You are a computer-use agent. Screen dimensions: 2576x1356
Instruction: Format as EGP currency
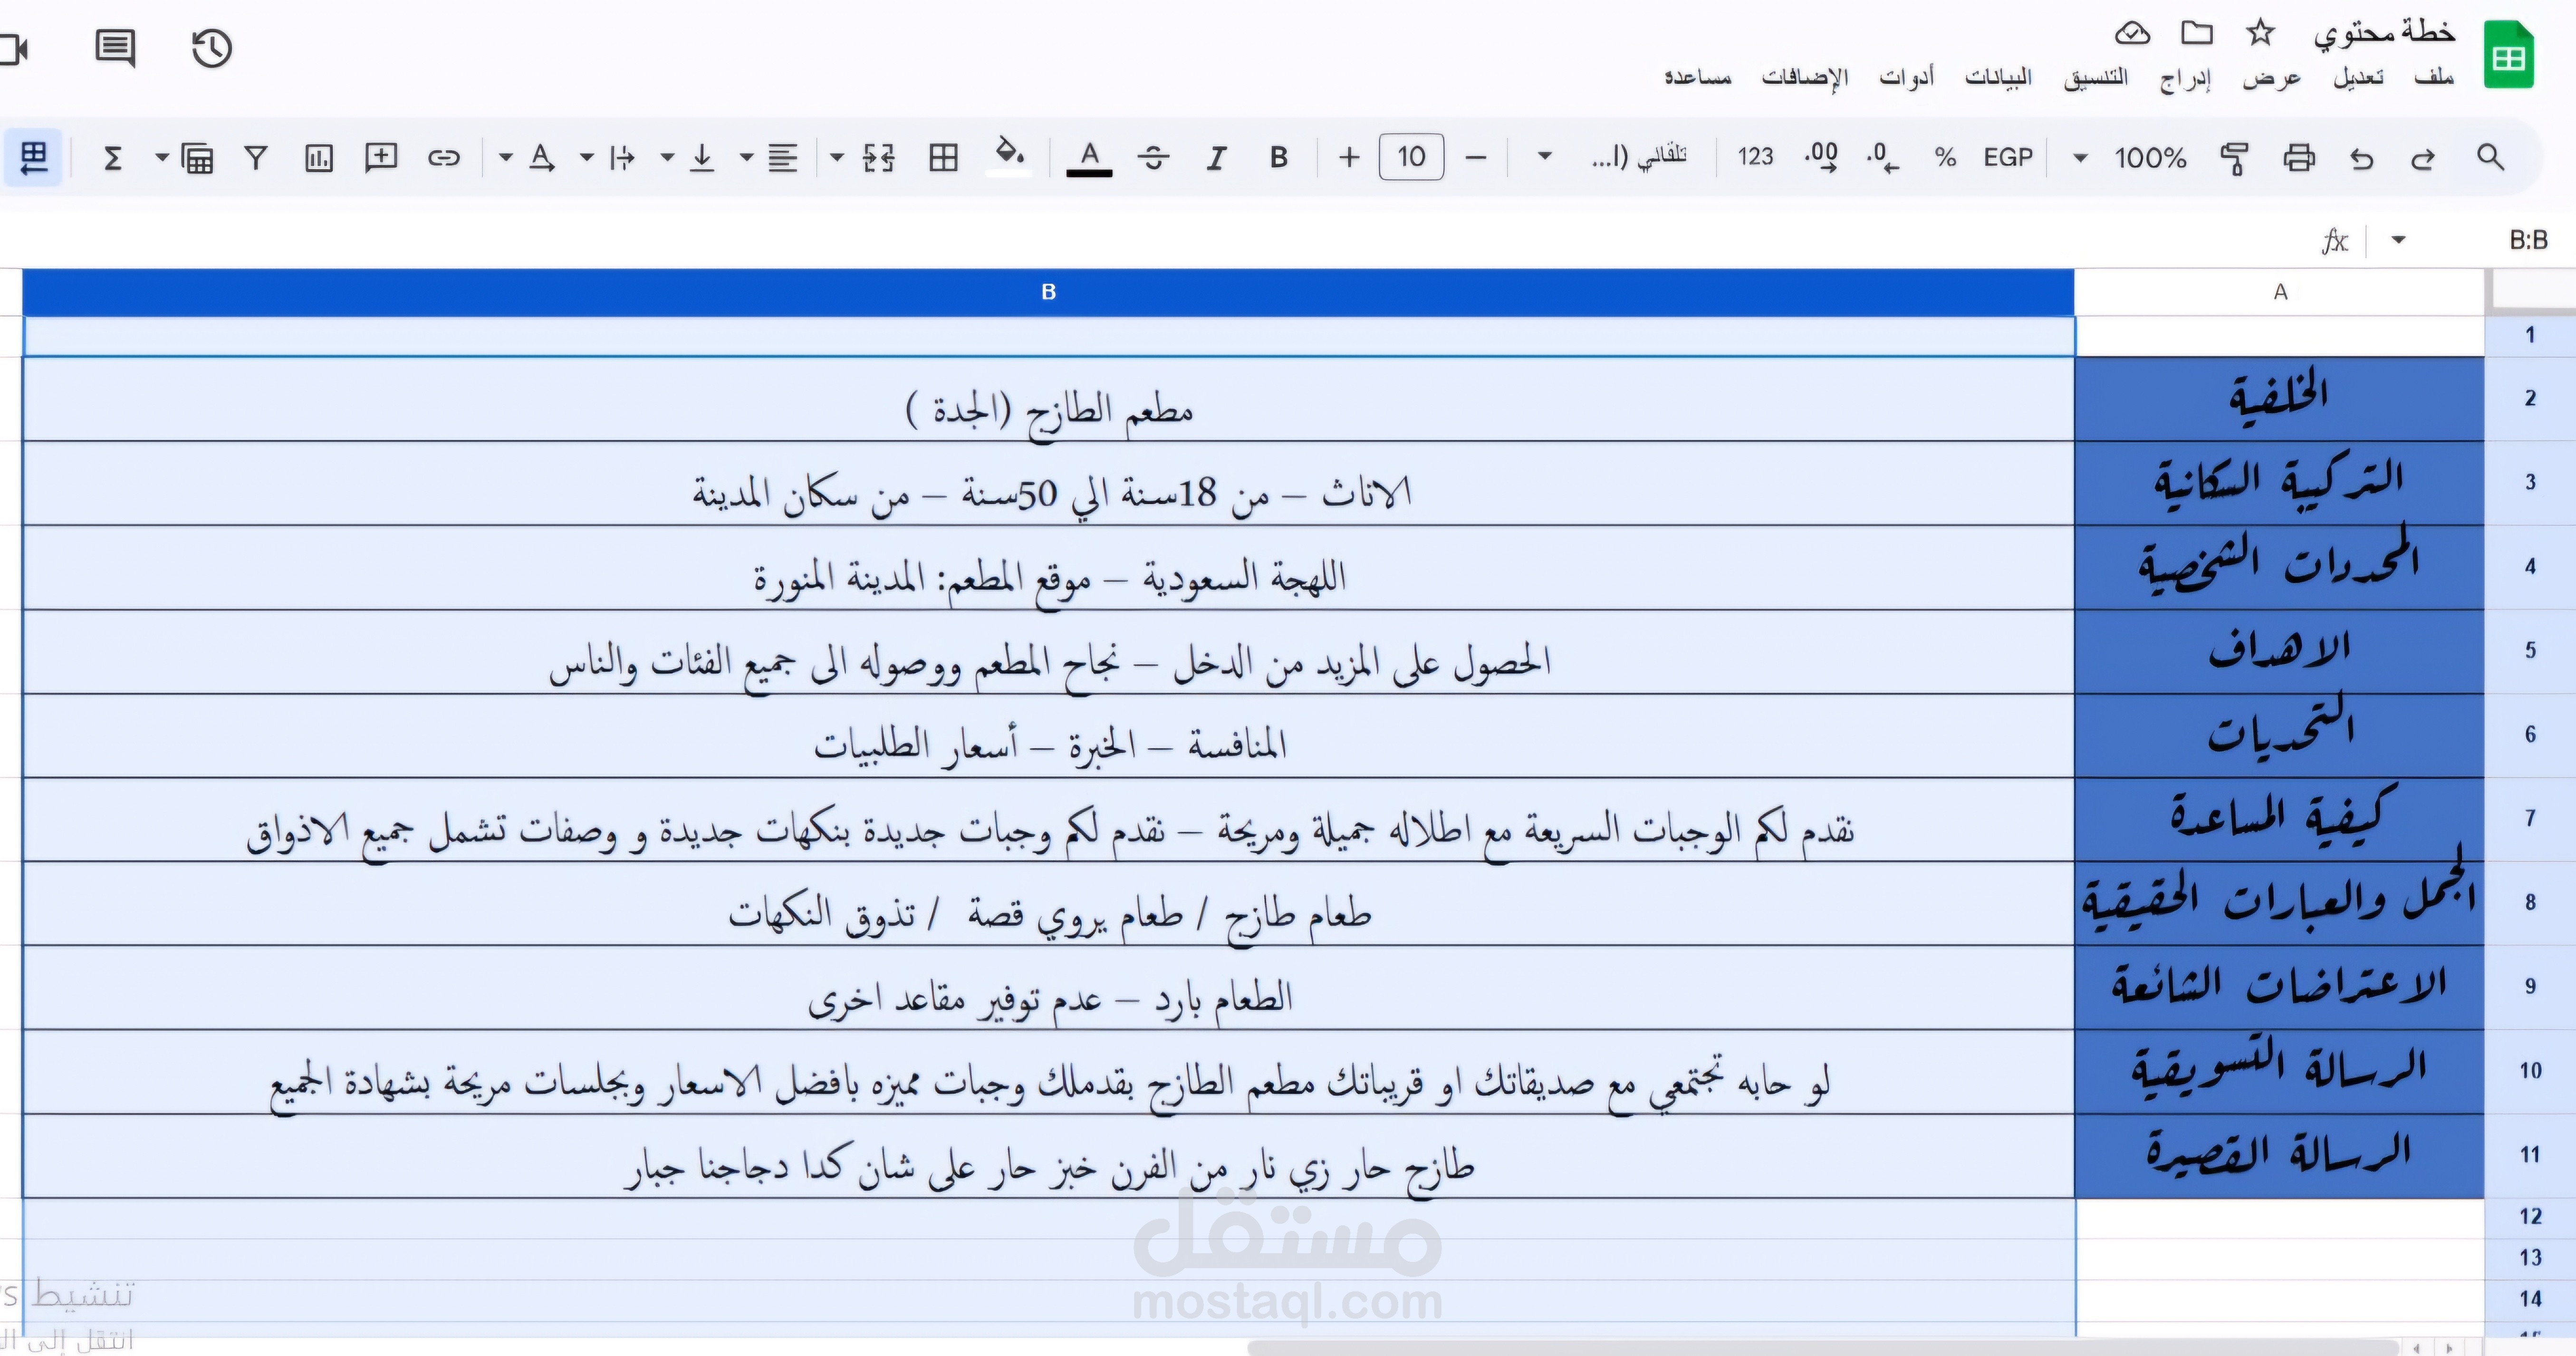[2008, 157]
